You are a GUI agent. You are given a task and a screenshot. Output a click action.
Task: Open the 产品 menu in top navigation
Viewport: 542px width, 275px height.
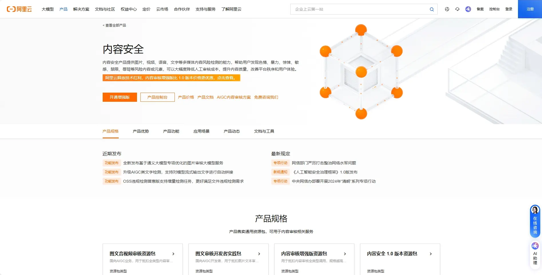(63, 9)
